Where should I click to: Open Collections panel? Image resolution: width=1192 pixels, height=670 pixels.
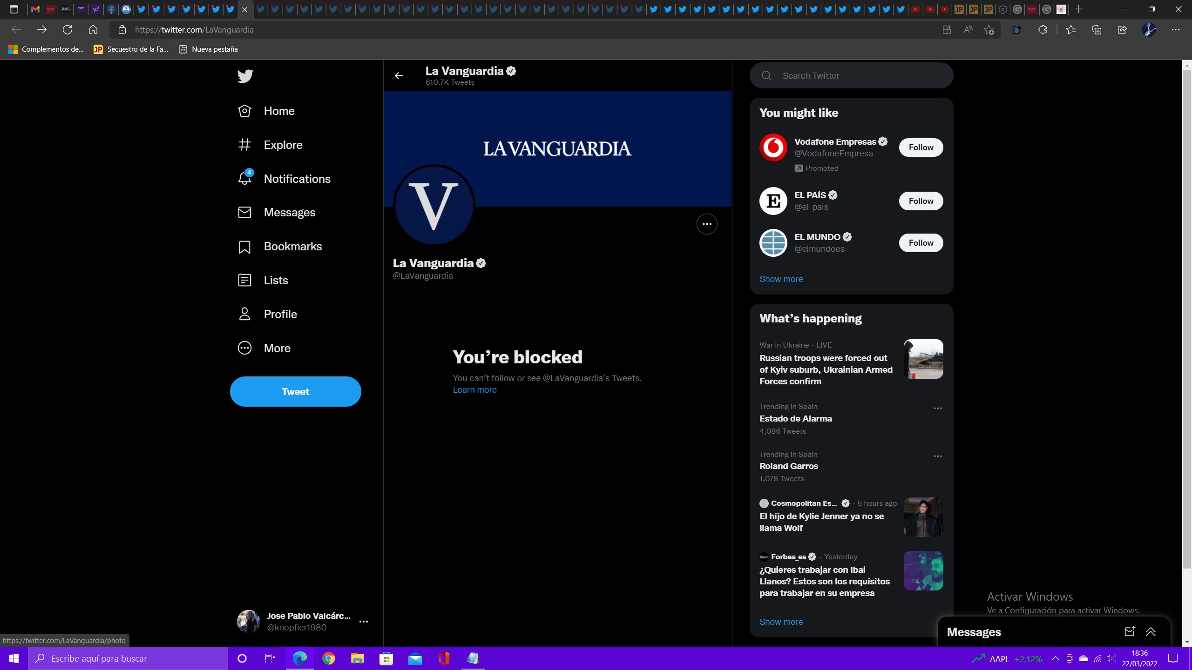[x=1097, y=30]
